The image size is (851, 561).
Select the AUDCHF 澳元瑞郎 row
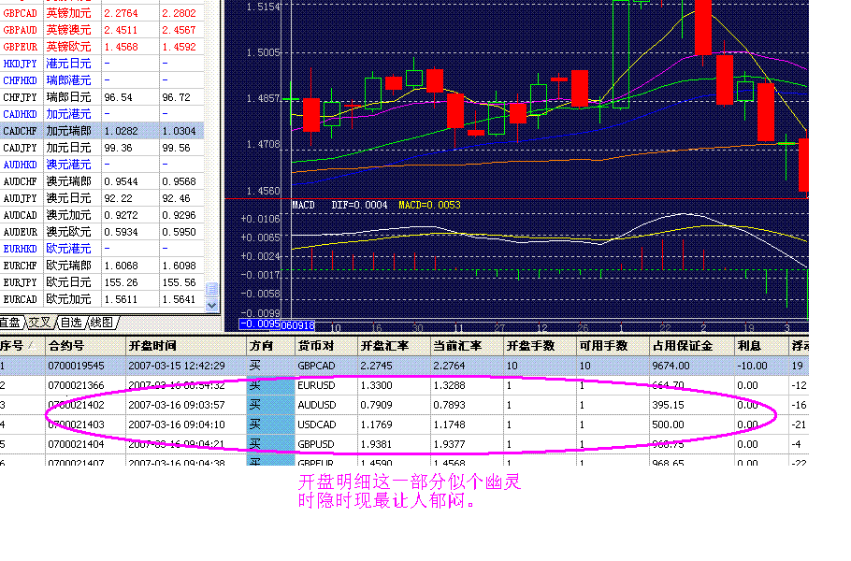(102, 181)
